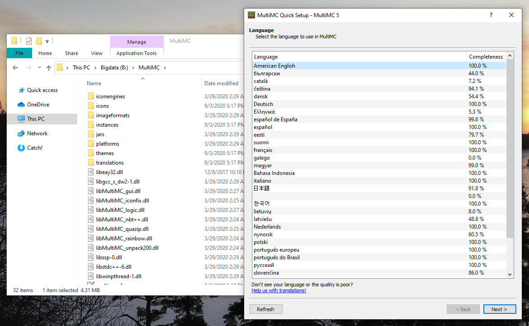The height and width of the screenshot is (326, 529).
Task: Select Nederlands in the language list
Action: 379,226
